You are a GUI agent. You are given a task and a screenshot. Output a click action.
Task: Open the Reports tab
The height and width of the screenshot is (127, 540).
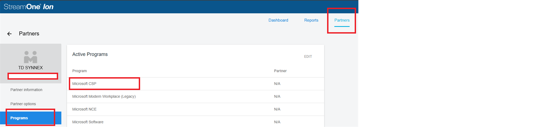click(311, 20)
